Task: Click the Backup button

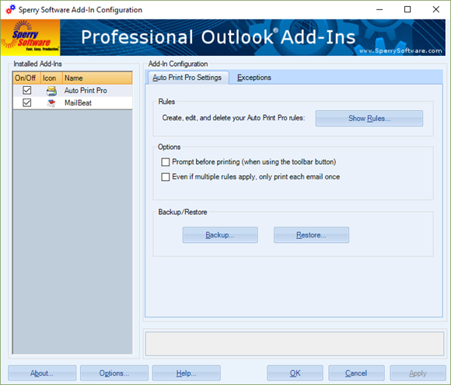Action: pos(220,235)
